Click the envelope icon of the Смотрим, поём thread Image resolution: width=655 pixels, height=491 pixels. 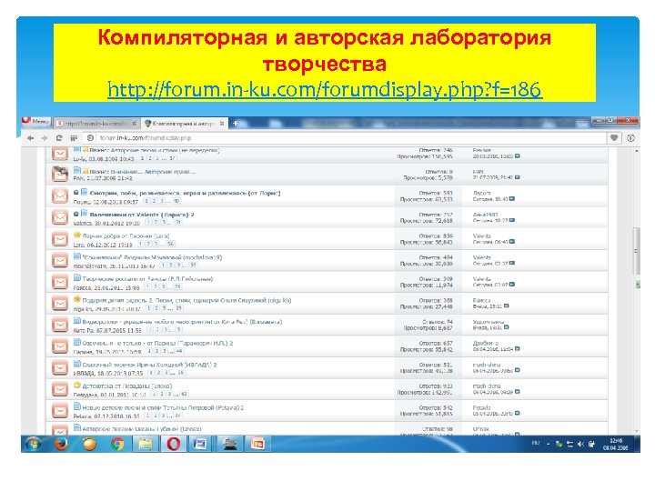tap(60, 195)
